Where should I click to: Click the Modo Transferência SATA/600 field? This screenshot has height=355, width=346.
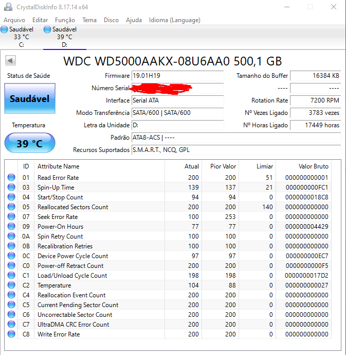pos(177,113)
